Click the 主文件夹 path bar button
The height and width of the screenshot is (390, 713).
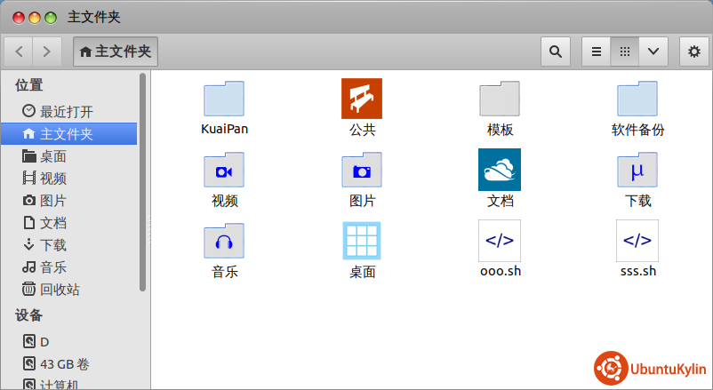[116, 52]
